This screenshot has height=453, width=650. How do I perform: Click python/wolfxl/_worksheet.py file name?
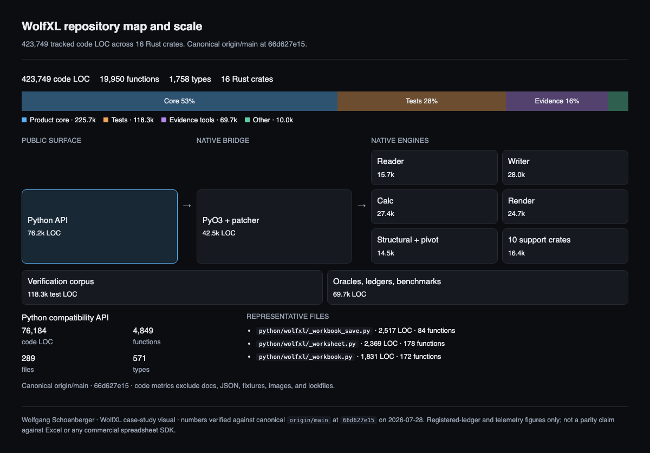[307, 344]
